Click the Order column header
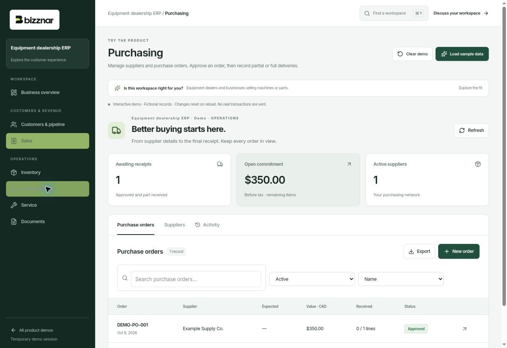This screenshot has height=348, width=507. click(x=122, y=307)
